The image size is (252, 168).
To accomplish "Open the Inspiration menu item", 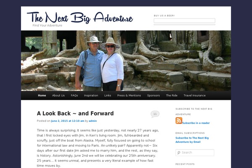I will [x=91, y=95].
